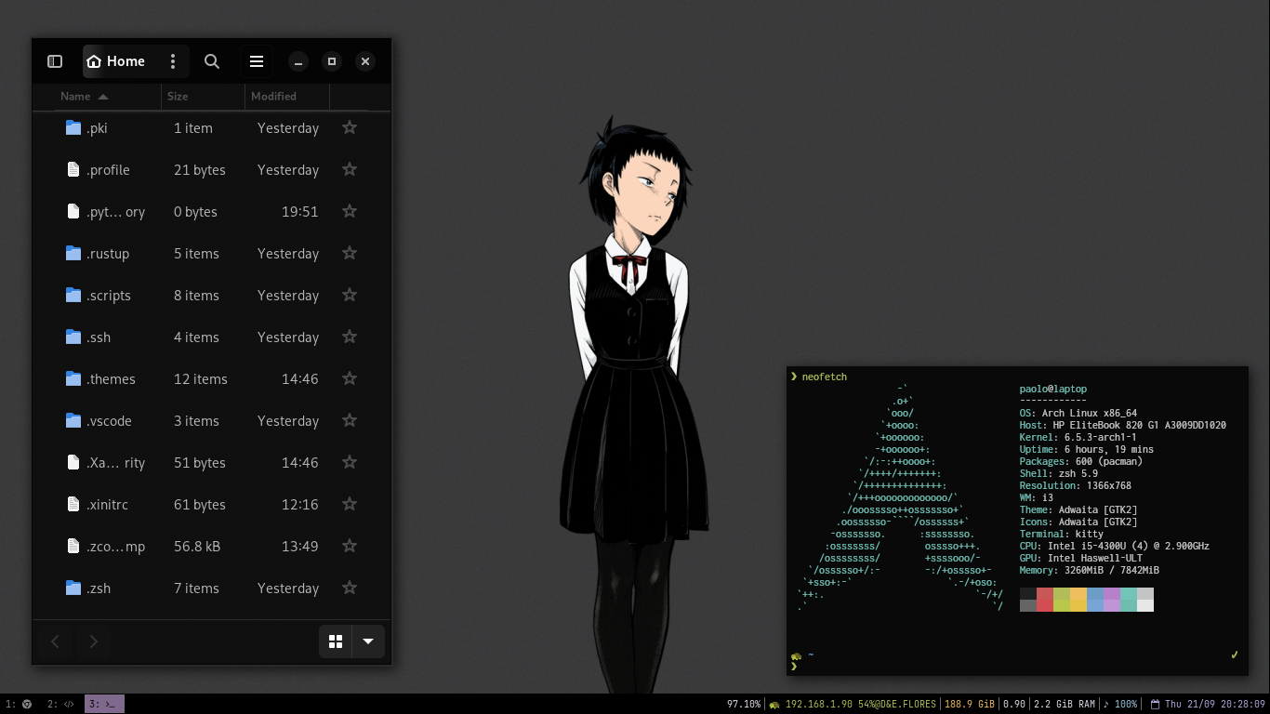Sort files by the Modified column

(287, 97)
